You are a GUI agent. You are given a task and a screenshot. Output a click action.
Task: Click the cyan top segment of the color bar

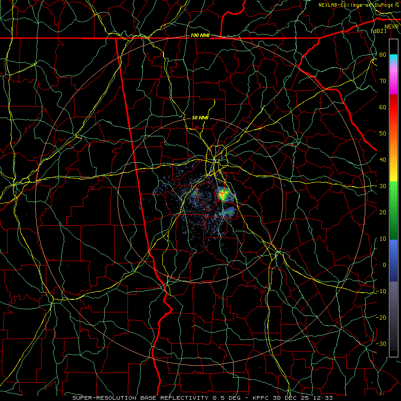393,58
